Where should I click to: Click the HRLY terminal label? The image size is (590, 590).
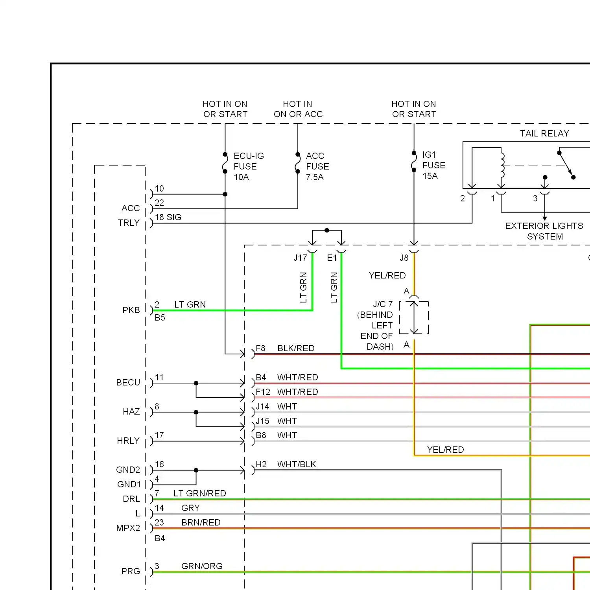(x=128, y=441)
